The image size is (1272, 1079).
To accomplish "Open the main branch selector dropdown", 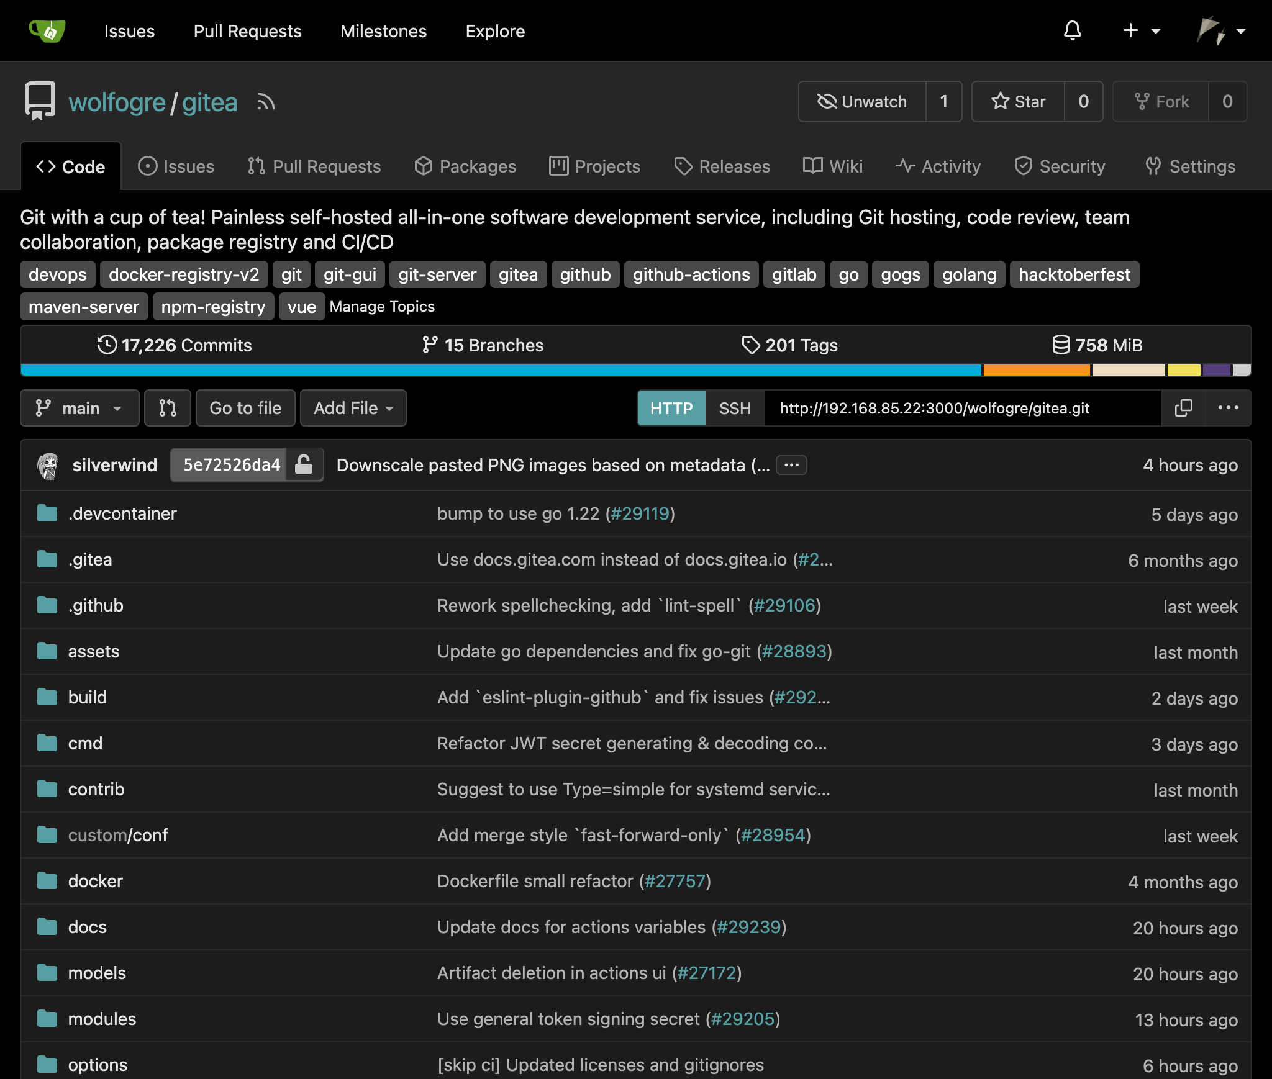I will click(79, 408).
